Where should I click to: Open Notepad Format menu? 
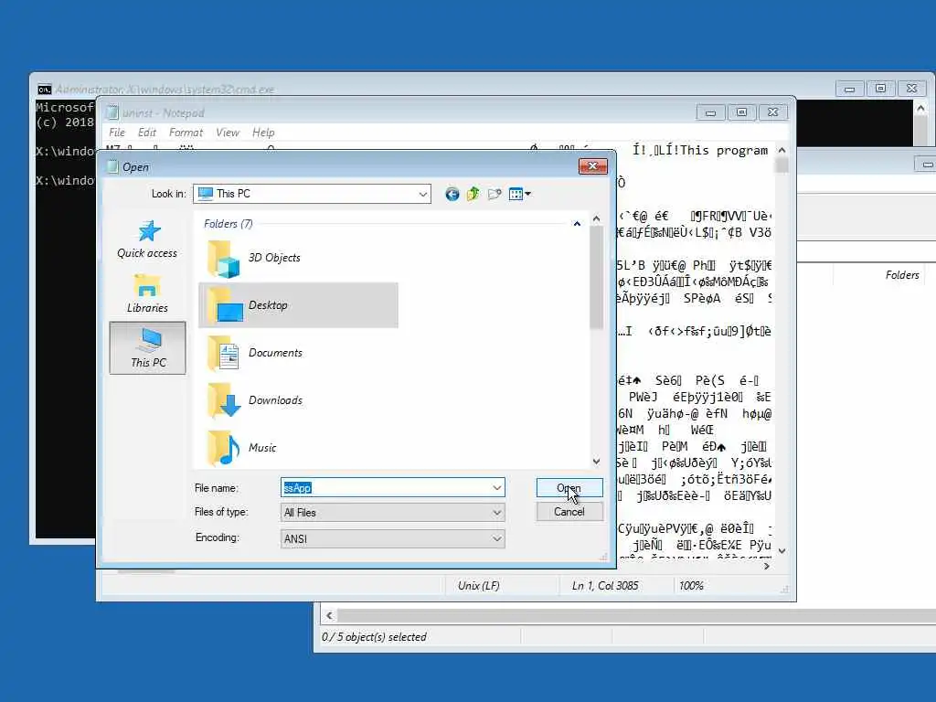pyautogui.click(x=186, y=133)
